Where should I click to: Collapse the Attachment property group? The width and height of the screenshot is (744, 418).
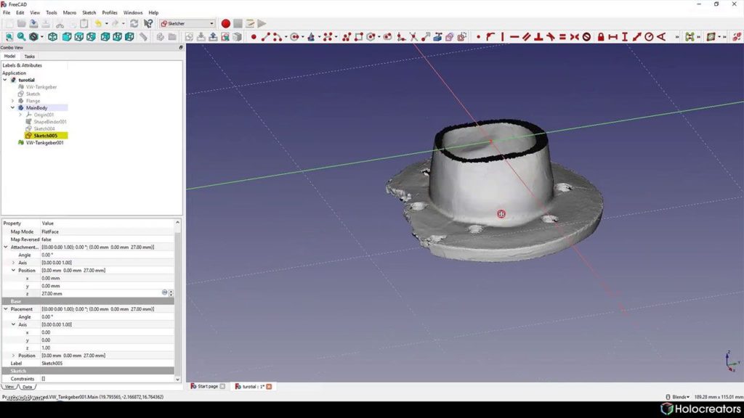[x=6, y=247]
